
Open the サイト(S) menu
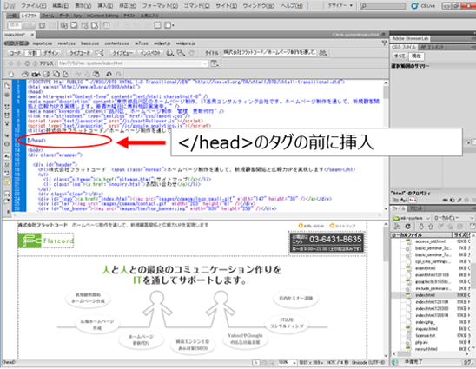point(227,6)
